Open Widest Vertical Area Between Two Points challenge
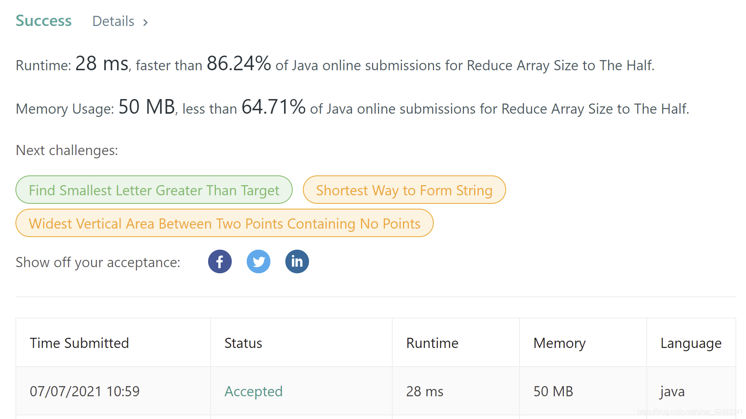Screen dimensions: 746x419 tap(224, 223)
